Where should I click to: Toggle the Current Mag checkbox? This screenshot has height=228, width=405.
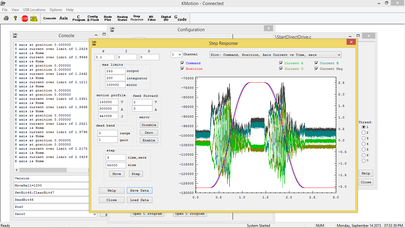317,69
